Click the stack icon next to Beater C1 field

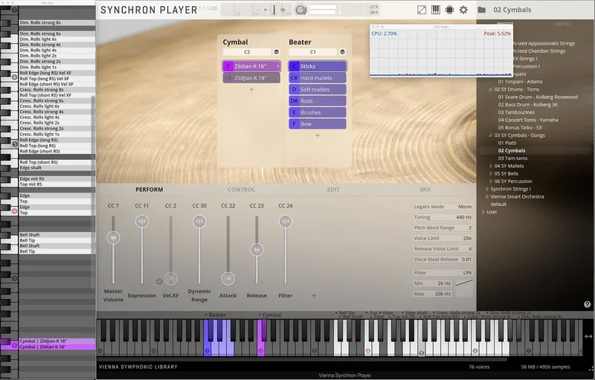coord(342,52)
